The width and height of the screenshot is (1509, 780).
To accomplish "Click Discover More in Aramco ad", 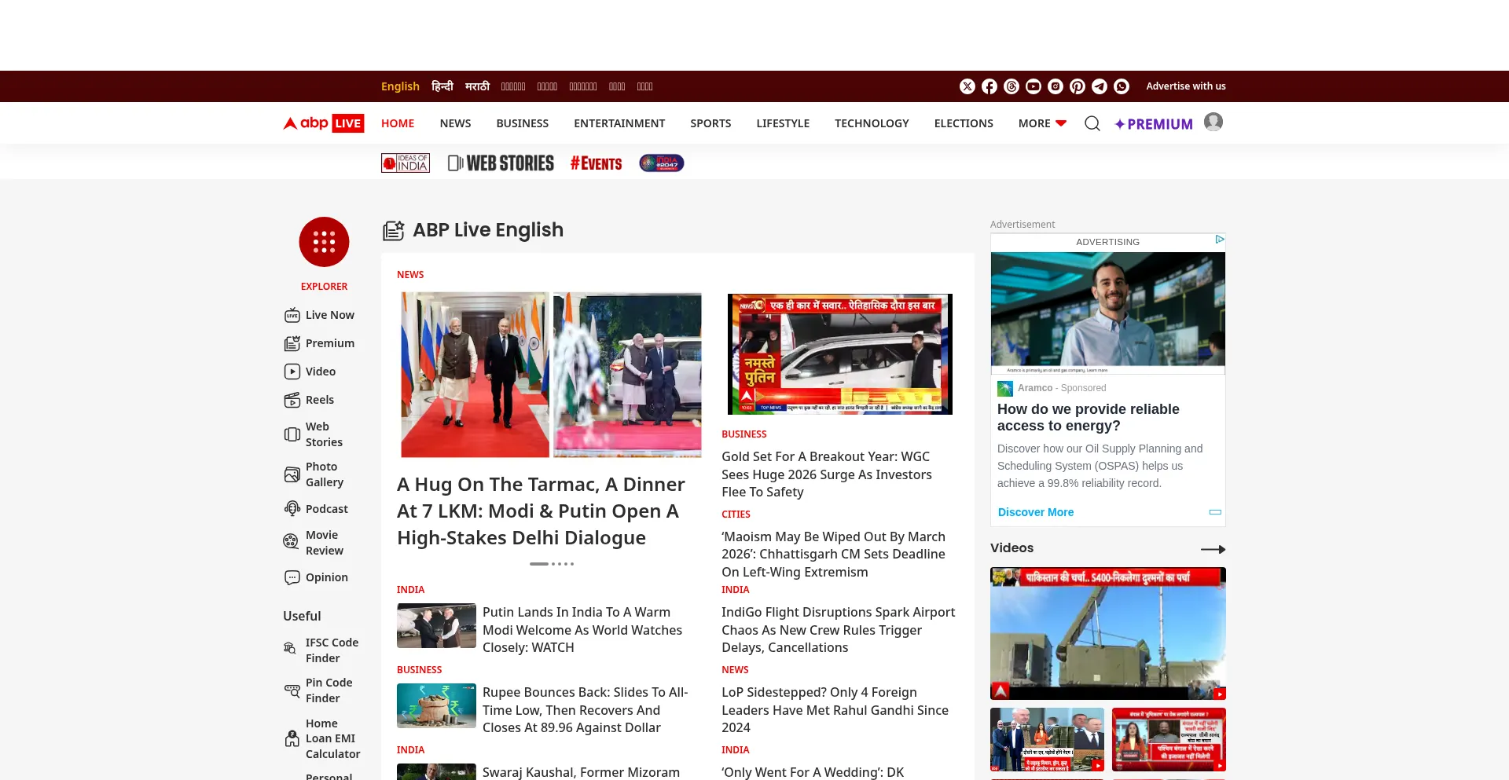I will (x=1035, y=512).
